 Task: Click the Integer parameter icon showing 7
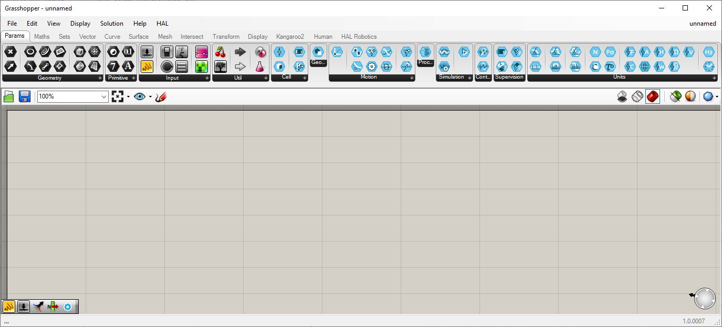click(x=113, y=66)
